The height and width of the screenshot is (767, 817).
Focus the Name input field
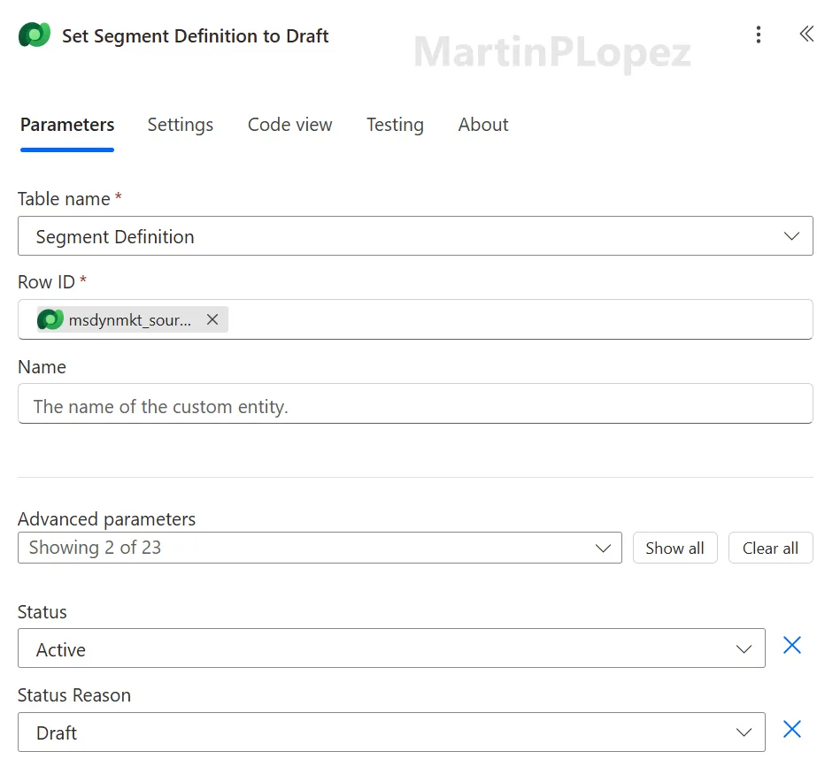pyautogui.click(x=415, y=403)
